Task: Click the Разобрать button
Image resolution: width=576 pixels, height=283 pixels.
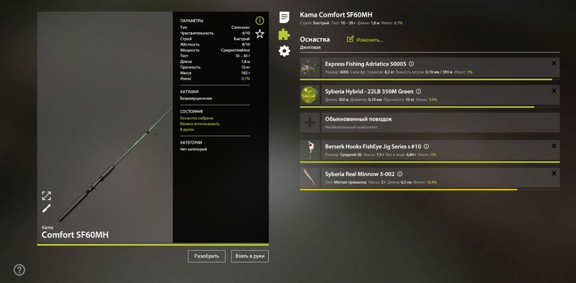Action: 207,256
